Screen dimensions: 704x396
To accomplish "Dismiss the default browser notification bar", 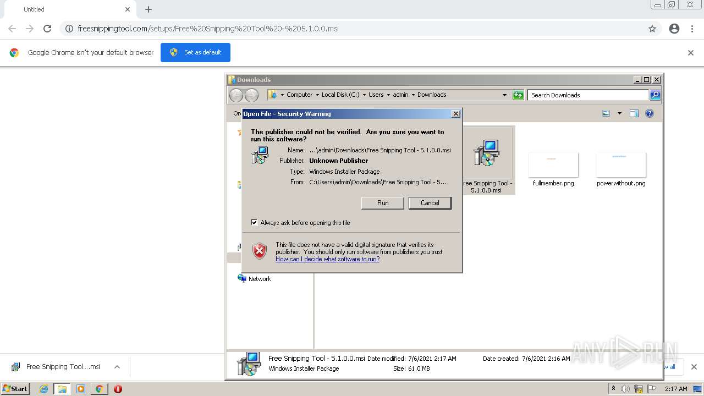I will 691,53.
